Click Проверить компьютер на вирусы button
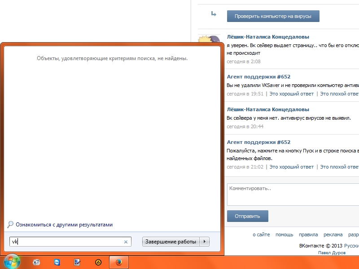This screenshot has height=269, width=359. click(x=273, y=16)
